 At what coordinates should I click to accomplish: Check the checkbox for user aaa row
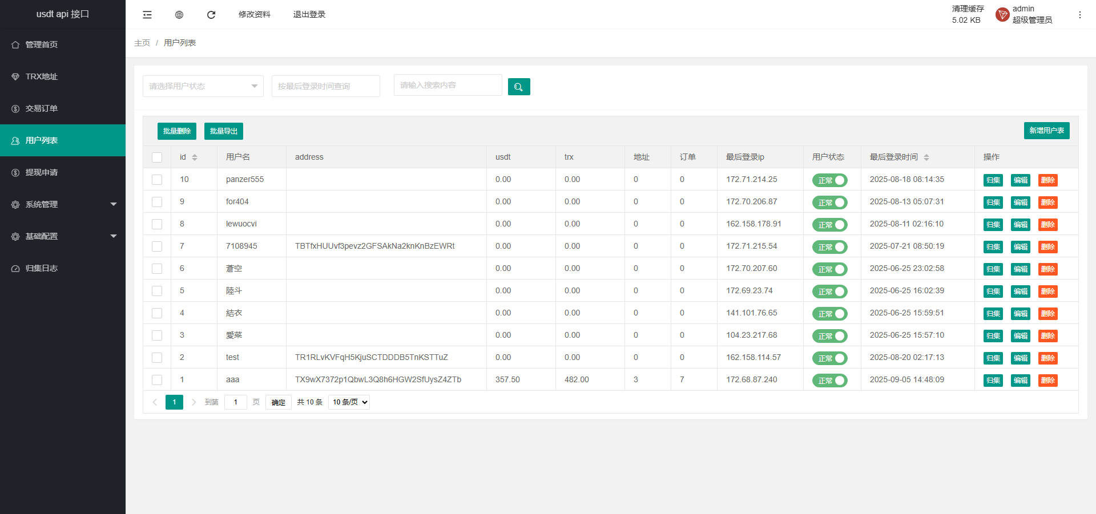tap(157, 380)
